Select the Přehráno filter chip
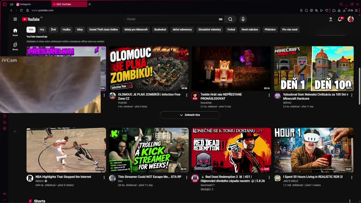 270,30
